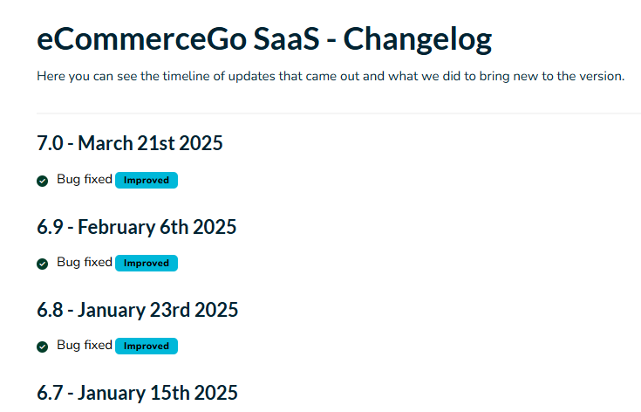Select the Improved badge under February 6th release
Image resolution: width=641 pixels, height=412 pixels.
coord(147,263)
